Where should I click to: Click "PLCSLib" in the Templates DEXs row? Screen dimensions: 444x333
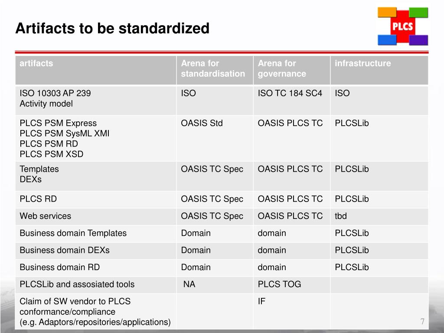coord(352,169)
